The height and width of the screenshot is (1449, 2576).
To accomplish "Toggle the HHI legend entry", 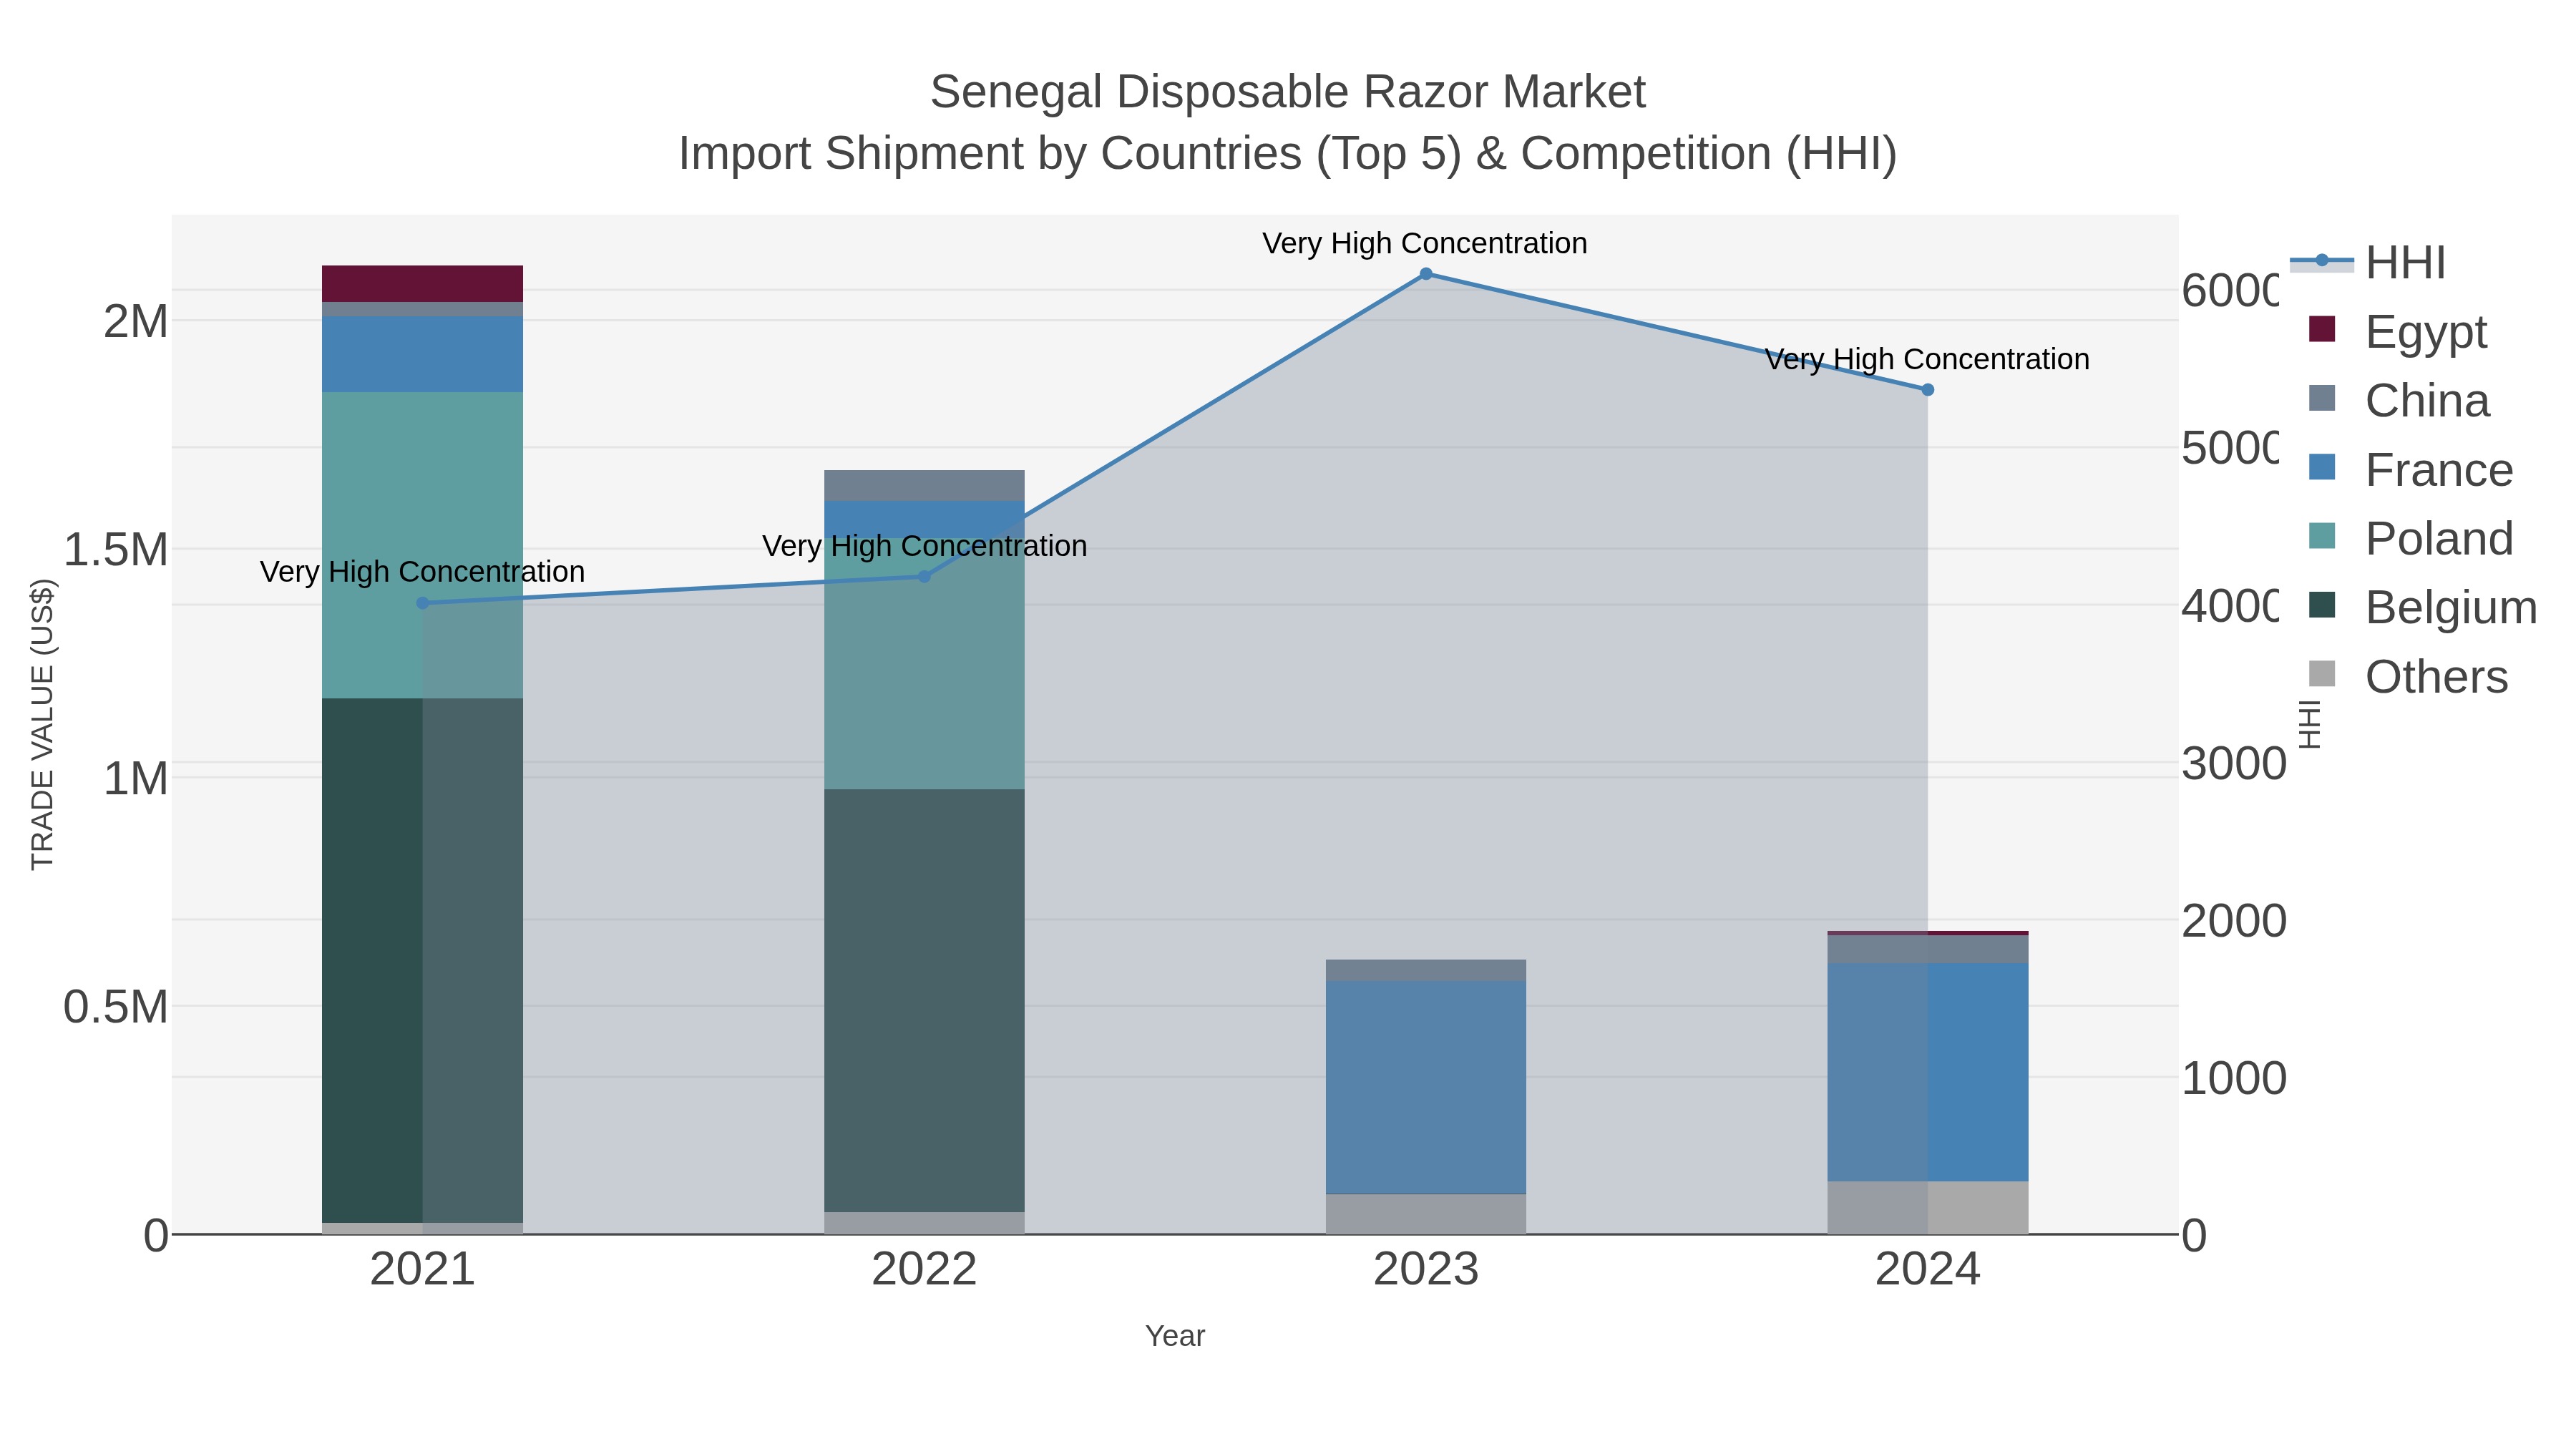I will [x=2368, y=262].
